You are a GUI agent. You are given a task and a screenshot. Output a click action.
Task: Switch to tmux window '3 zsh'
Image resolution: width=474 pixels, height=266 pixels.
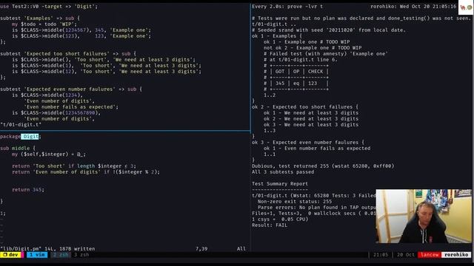coord(81,255)
